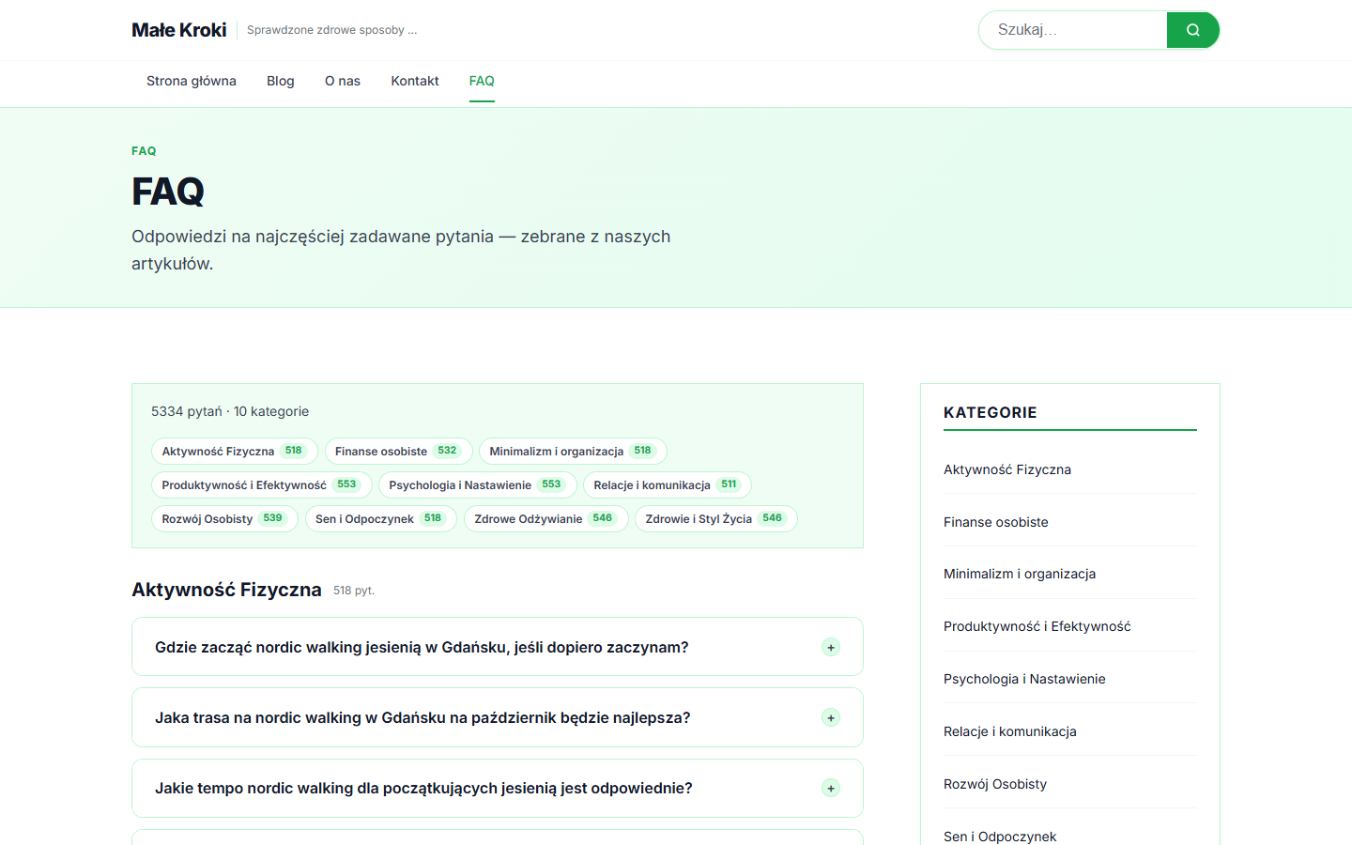Viewport: 1352px width, 845px height.
Task: Choose the Zdrowe Odżywianie 546 chip
Action: (546, 519)
